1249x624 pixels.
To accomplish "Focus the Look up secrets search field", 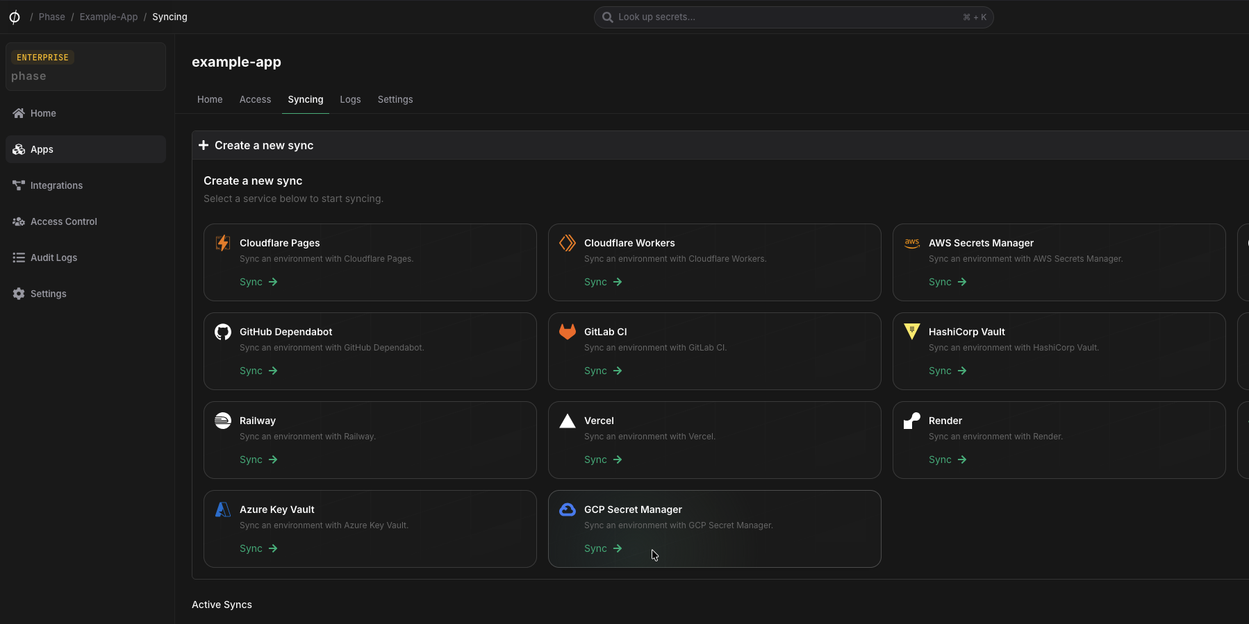I will tap(793, 17).
